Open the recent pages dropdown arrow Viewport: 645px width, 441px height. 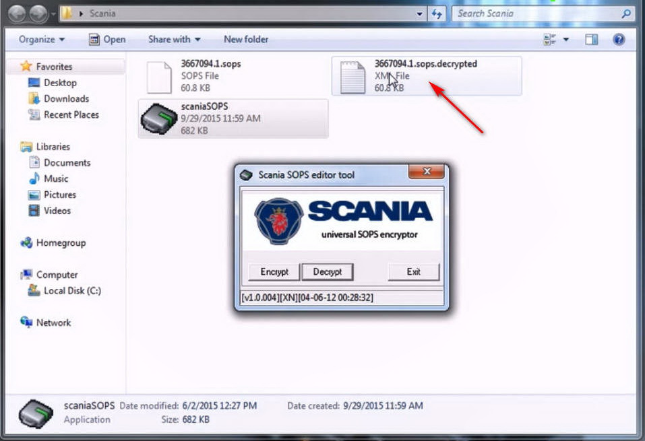coord(53,14)
